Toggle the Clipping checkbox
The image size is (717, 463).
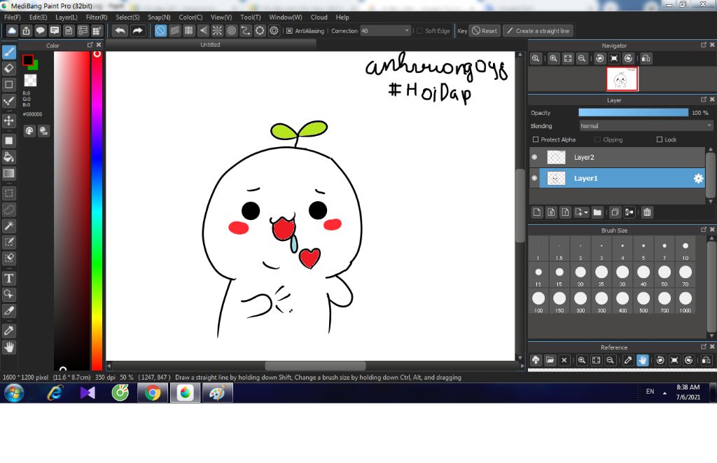597,139
